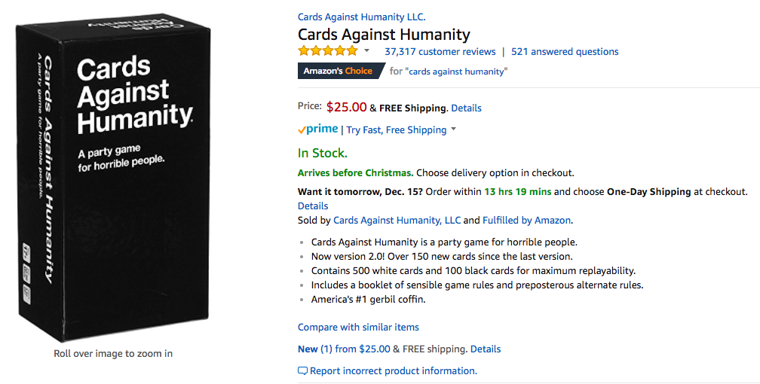Click the Amazon's Choice badge
Viewport: 760px width, 384px height.
pyautogui.click(x=338, y=71)
